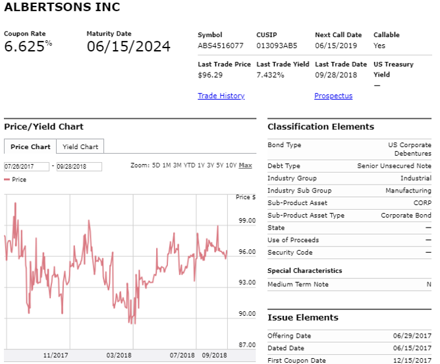
Task: Set chart zoom to 3M
Action: [177, 165]
